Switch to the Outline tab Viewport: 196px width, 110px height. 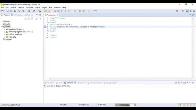click(x=19, y=15)
